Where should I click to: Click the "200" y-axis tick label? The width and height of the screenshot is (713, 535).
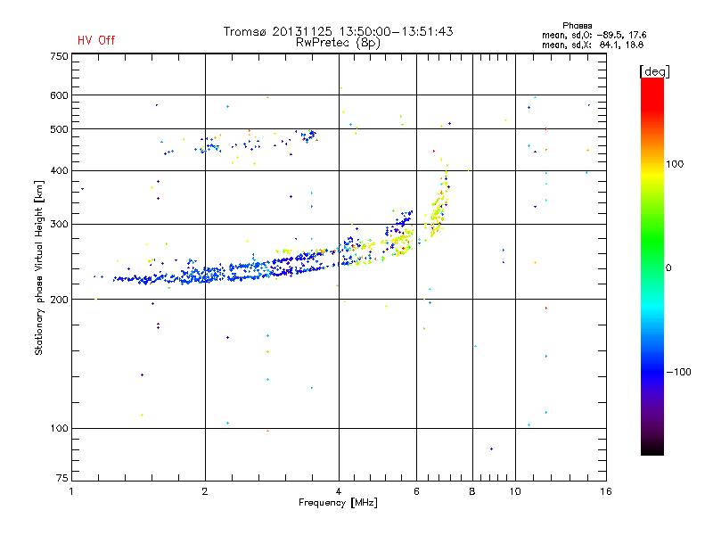[x=59, y=300]
